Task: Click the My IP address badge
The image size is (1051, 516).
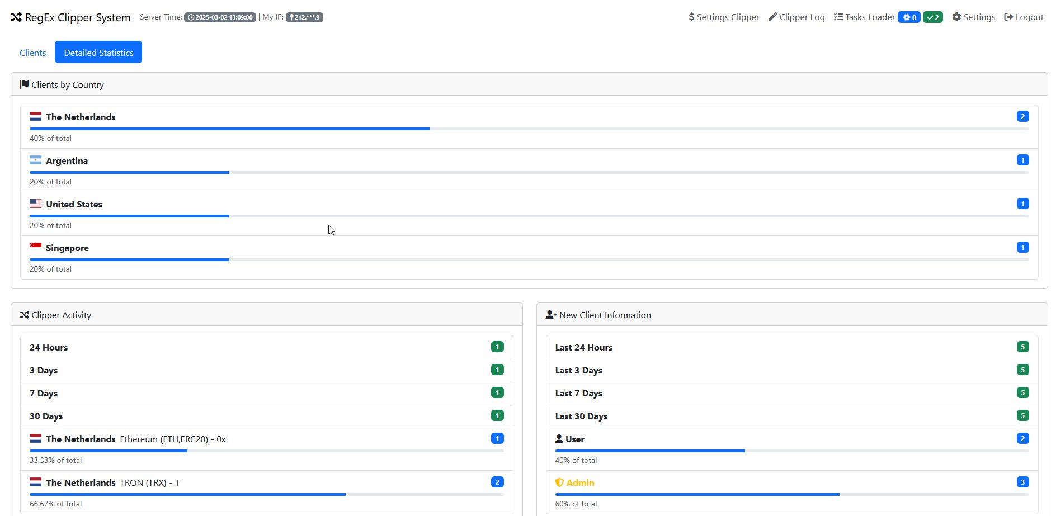Action: [304, 17]
